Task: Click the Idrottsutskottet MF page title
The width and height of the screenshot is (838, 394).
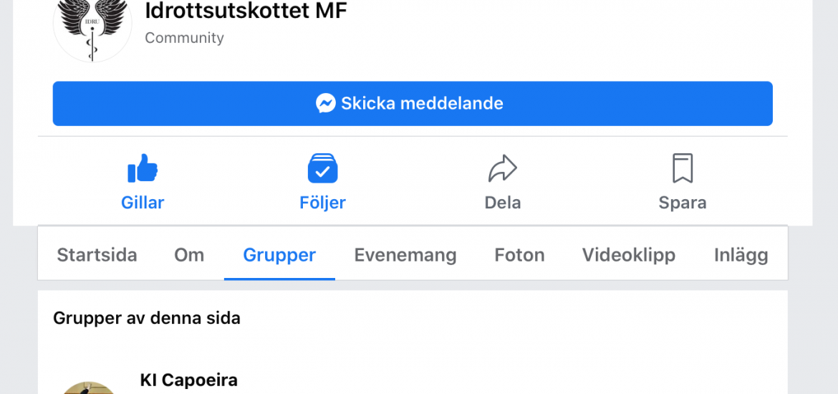Action: tap(246, 11)
